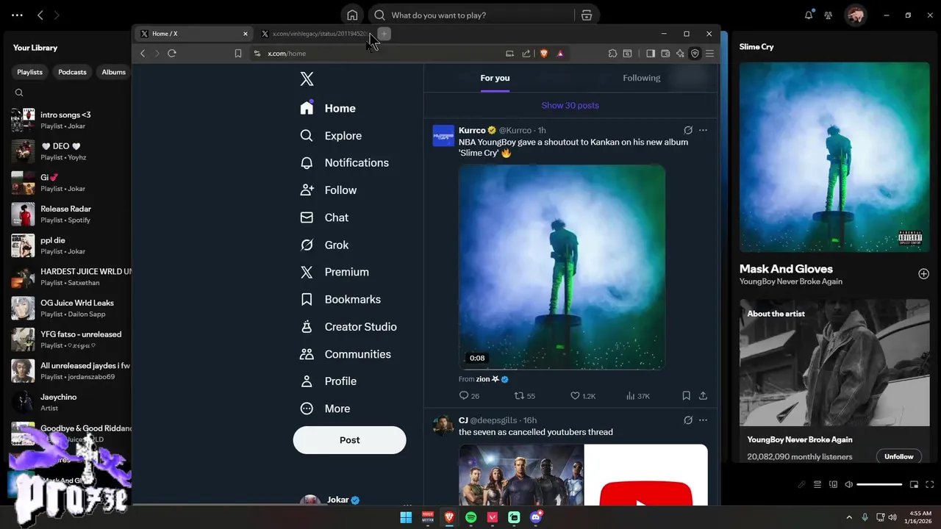The height and width of the screenshot is (529, 941).
Task: Repost the Kurrco post with 55 reposts
Action: click(525, 396)
